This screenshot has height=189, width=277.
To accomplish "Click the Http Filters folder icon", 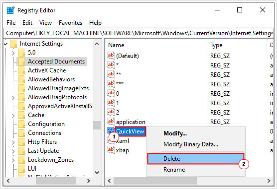I will coord(22,142).
